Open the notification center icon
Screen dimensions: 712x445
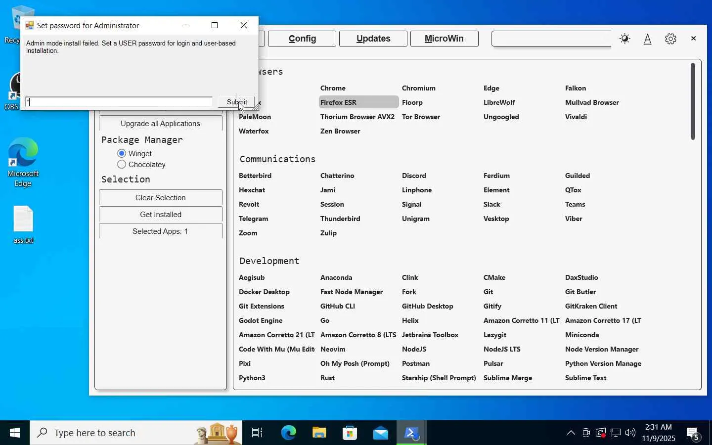(693, 434)
